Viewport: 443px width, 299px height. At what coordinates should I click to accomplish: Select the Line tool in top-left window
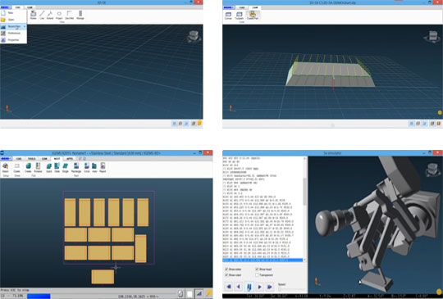pyautogui.click(x=42, y=16)
